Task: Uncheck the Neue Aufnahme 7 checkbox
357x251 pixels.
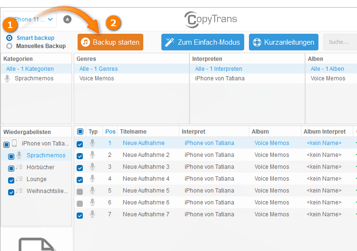Action: [x=79, y=215]
